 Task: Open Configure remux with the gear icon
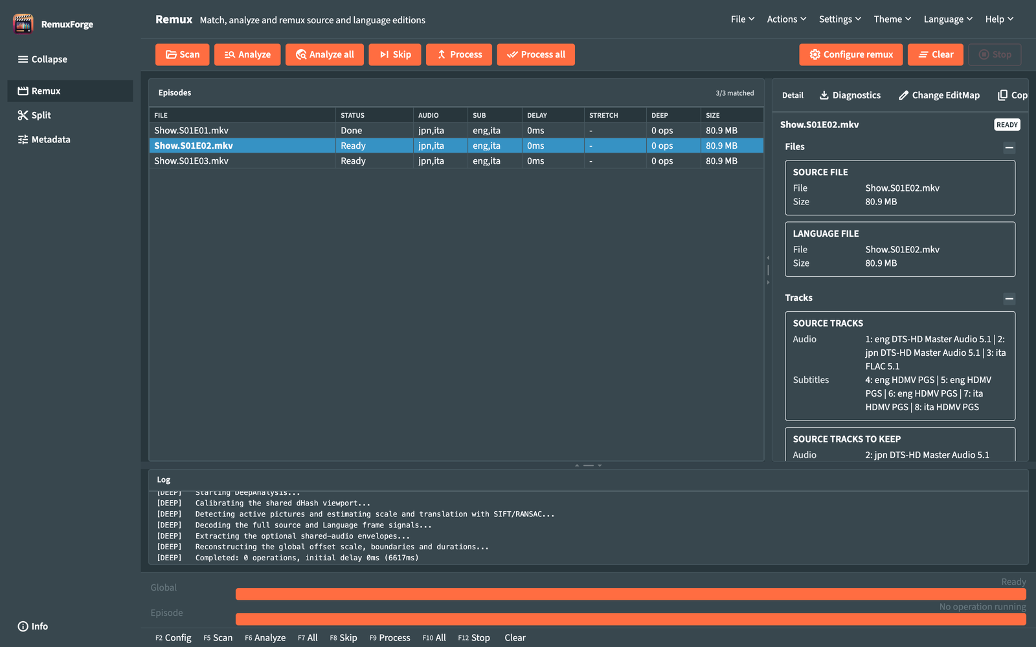coord(851,54)
